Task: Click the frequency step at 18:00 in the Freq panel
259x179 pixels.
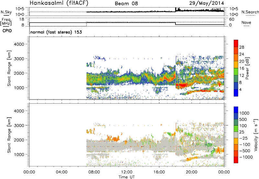Action: [175, 24]
